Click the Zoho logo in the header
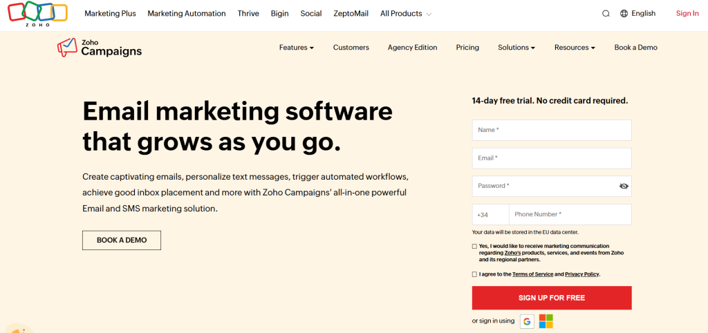Screen dimensions: 708x333 point(37,14)
